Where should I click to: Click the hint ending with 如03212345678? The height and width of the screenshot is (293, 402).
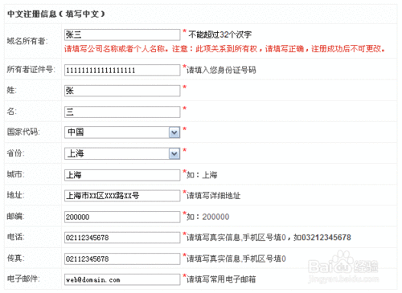pos(269,238)
